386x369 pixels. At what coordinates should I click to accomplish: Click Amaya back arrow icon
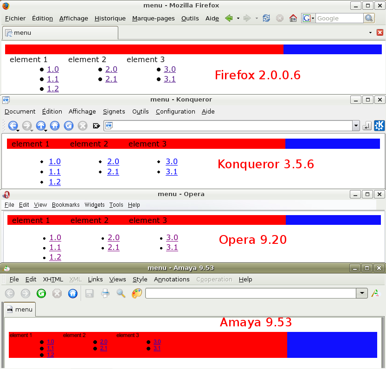tap(10, 293)
